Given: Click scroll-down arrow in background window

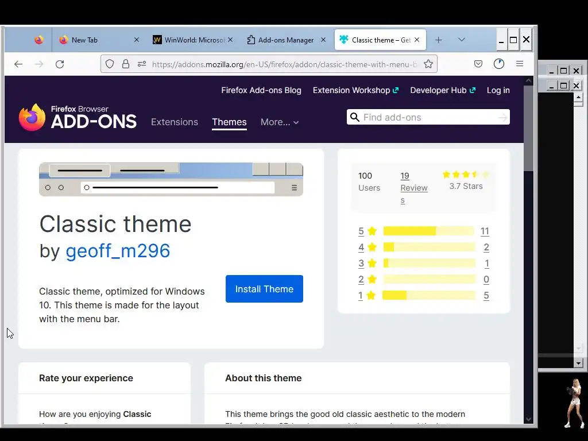Looking at the screenshot, I should click(578, 363).
